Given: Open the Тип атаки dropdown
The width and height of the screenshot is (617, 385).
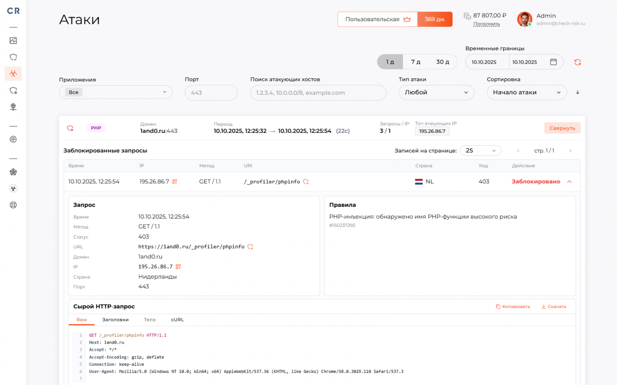Looking at the screenshot, I should pyautogui.click(x=436, y=92).
